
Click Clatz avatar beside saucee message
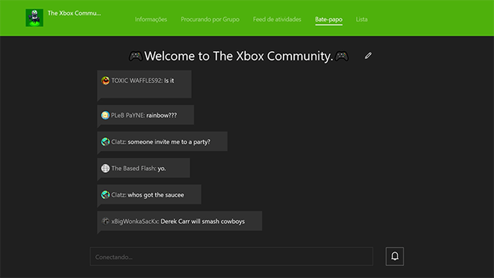(105, 195)
